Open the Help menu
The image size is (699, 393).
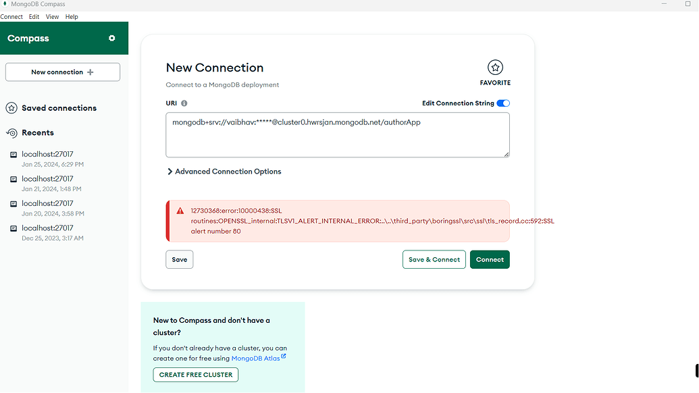click(x=71, y=16)
